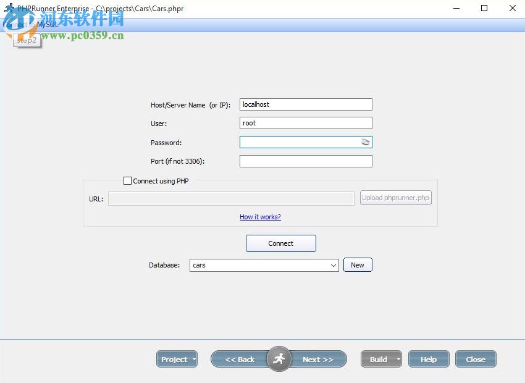Open Help

(429, 359)
